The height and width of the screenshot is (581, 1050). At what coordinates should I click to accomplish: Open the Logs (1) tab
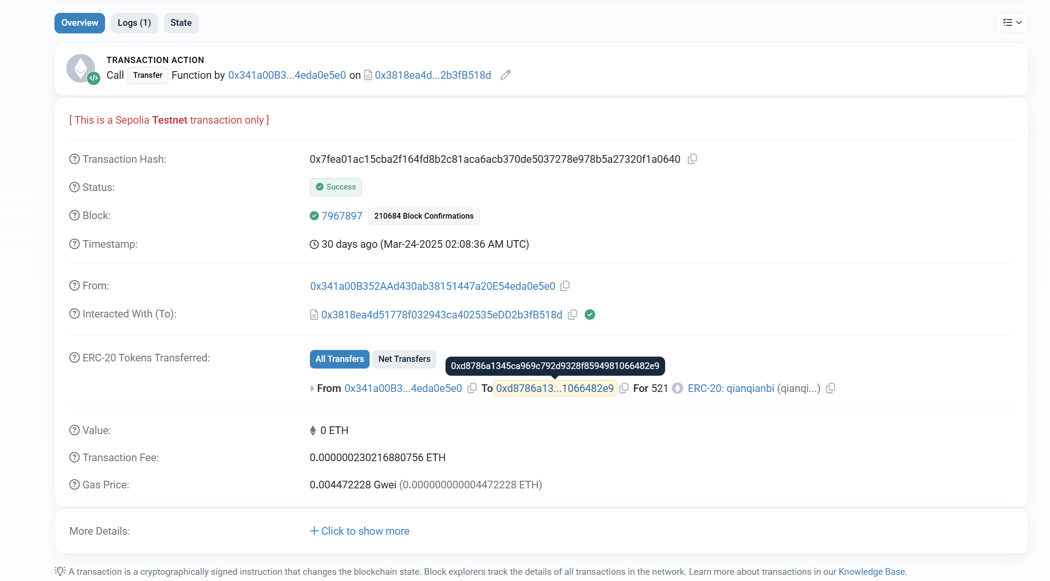134,23
